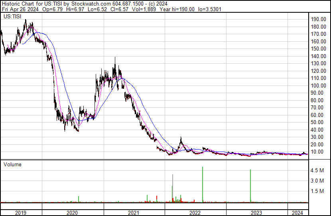Click the 50.00 price axis label
The height and width of the screenshot is (216, 331).
coord(317,122)
